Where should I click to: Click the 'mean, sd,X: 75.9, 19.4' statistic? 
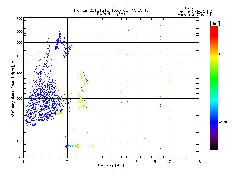tap(195, 15)
